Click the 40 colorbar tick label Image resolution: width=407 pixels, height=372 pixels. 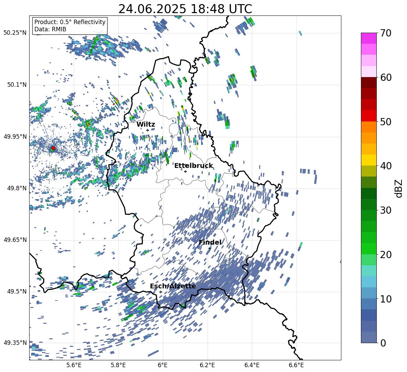(386, 166)
